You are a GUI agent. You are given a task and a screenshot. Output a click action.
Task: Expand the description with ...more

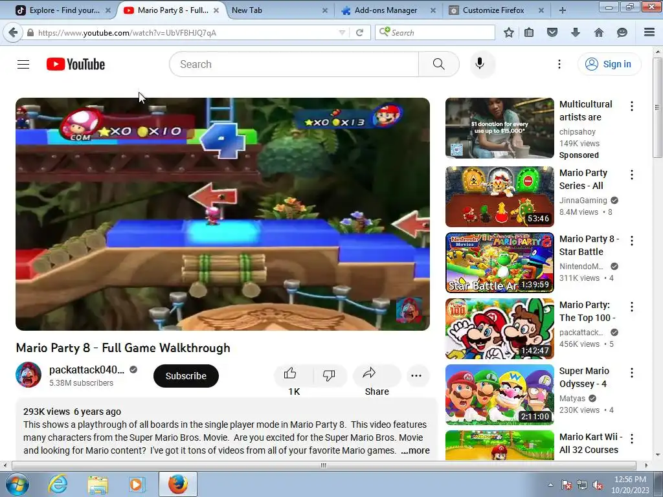coord(415,450)
